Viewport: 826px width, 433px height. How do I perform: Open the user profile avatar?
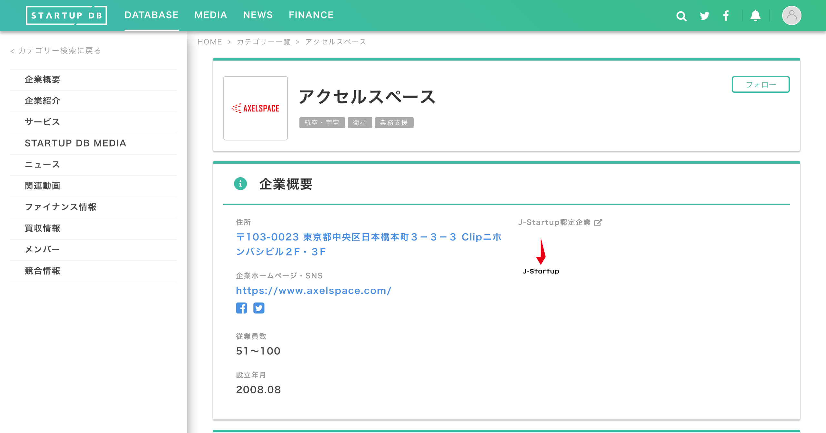(791, 15)
